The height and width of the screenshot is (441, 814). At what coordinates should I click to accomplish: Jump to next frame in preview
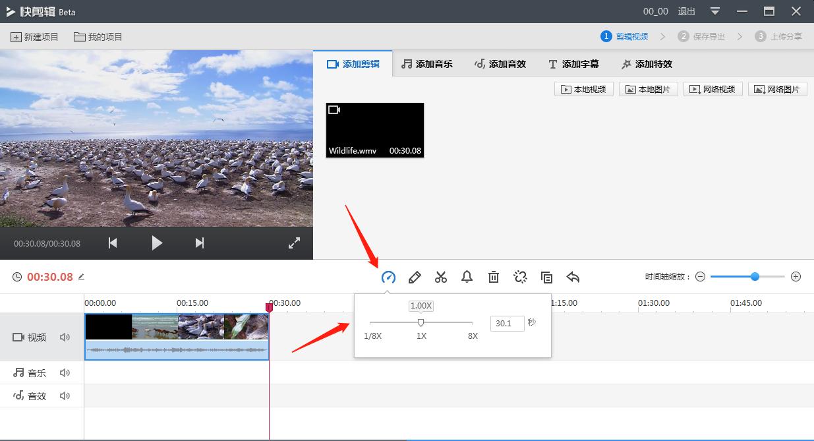click(x=200, y=243)
